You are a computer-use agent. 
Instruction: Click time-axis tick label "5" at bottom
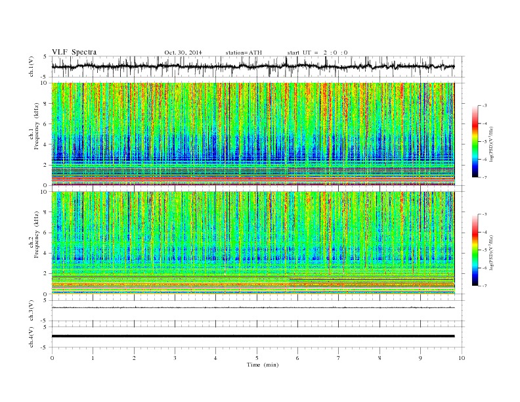pos(257,358)
